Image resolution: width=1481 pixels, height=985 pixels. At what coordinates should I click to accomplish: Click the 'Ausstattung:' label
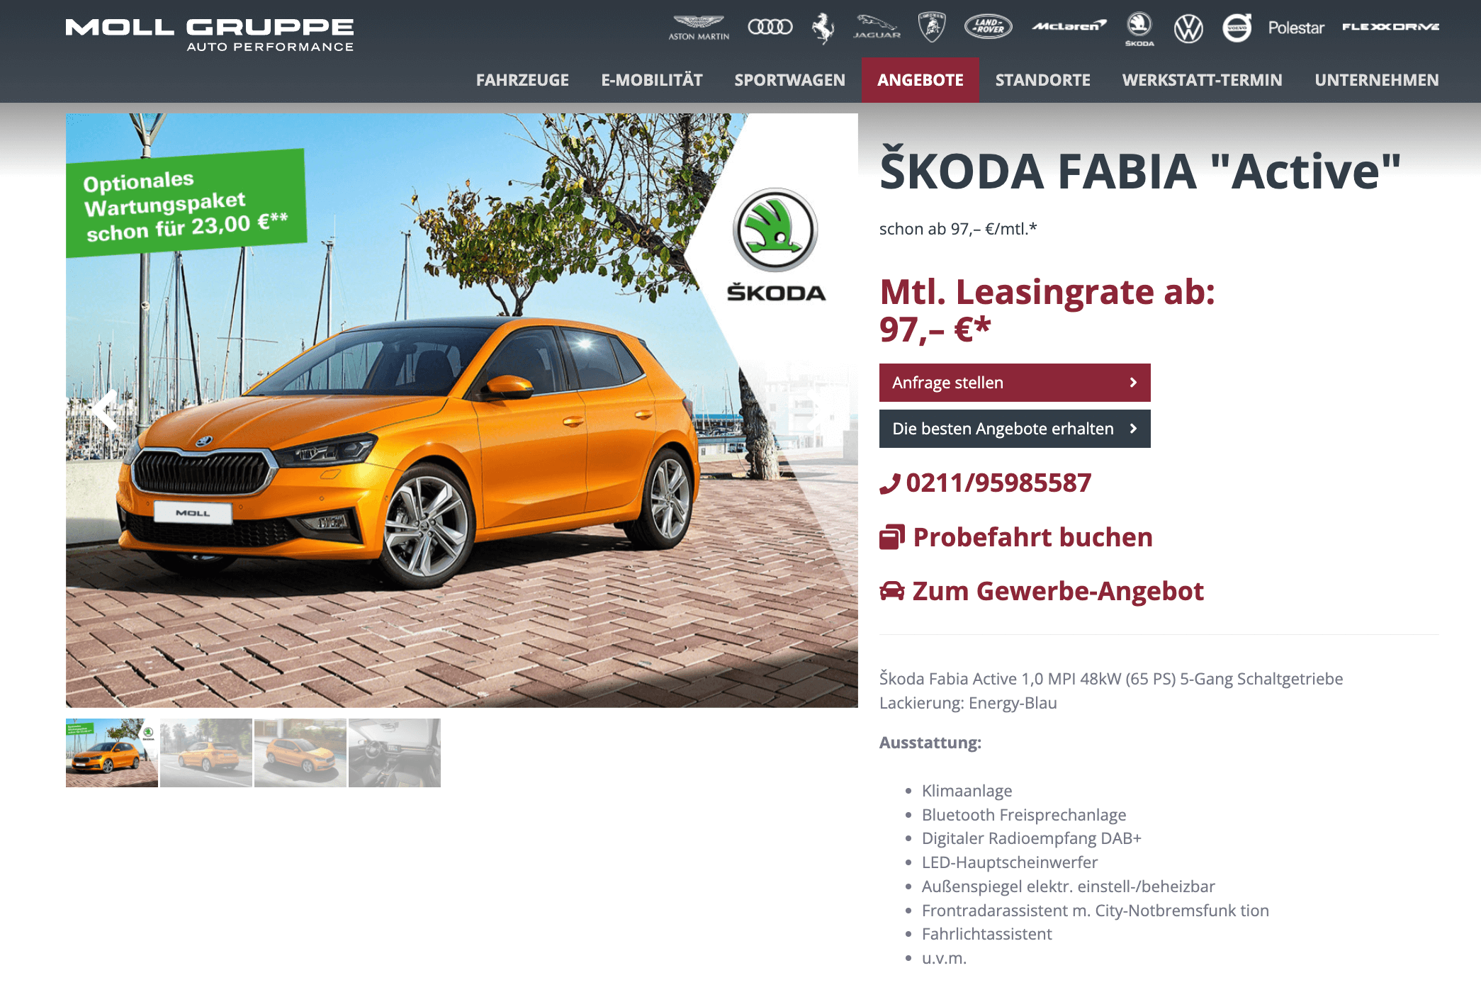pyautogui.click(x=930, y=743)
